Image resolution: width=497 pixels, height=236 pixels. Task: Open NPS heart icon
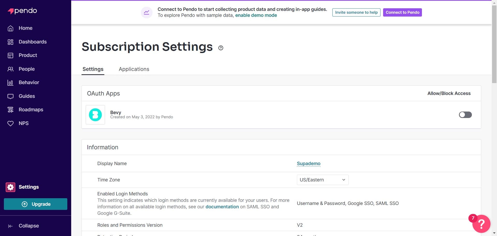coord(10,123)
